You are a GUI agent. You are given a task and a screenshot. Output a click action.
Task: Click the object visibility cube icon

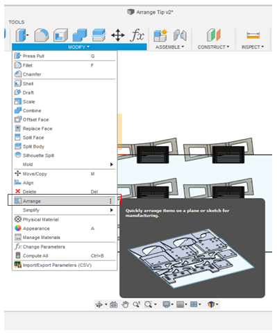[x=211, y=304]
